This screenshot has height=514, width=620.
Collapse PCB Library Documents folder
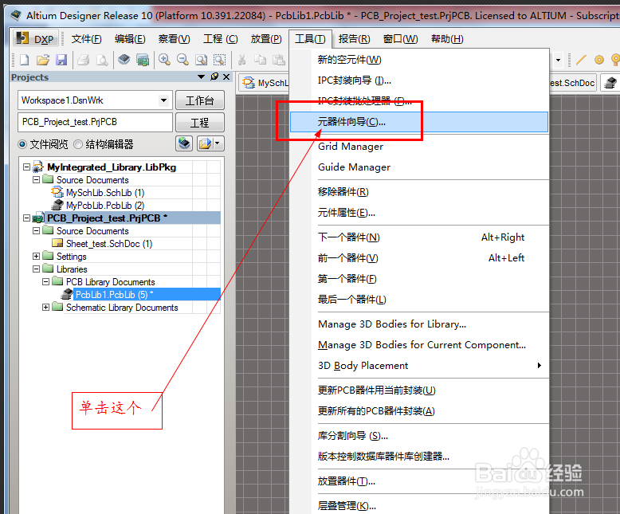tap(46, 281)
